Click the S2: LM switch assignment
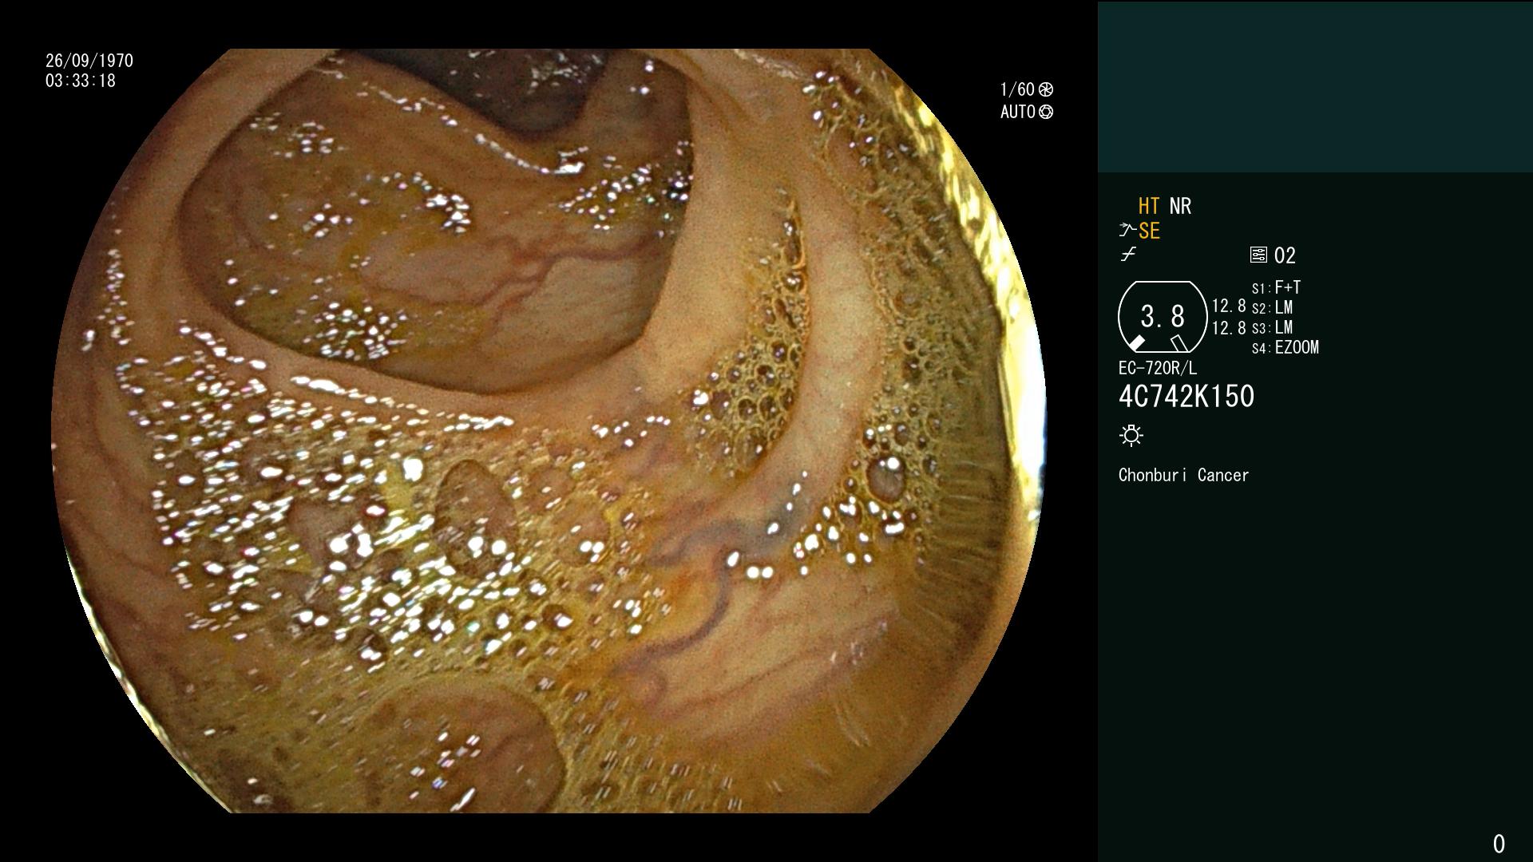1533x862 pixels. (1272, 307)
